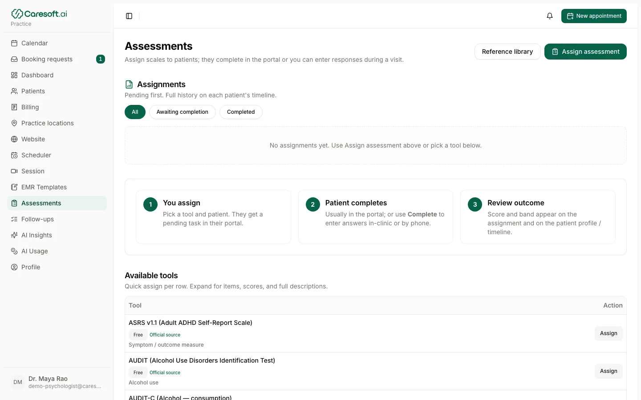Navigate to Billing
Viewport: 641px width, 400px height.
(57, 107)
